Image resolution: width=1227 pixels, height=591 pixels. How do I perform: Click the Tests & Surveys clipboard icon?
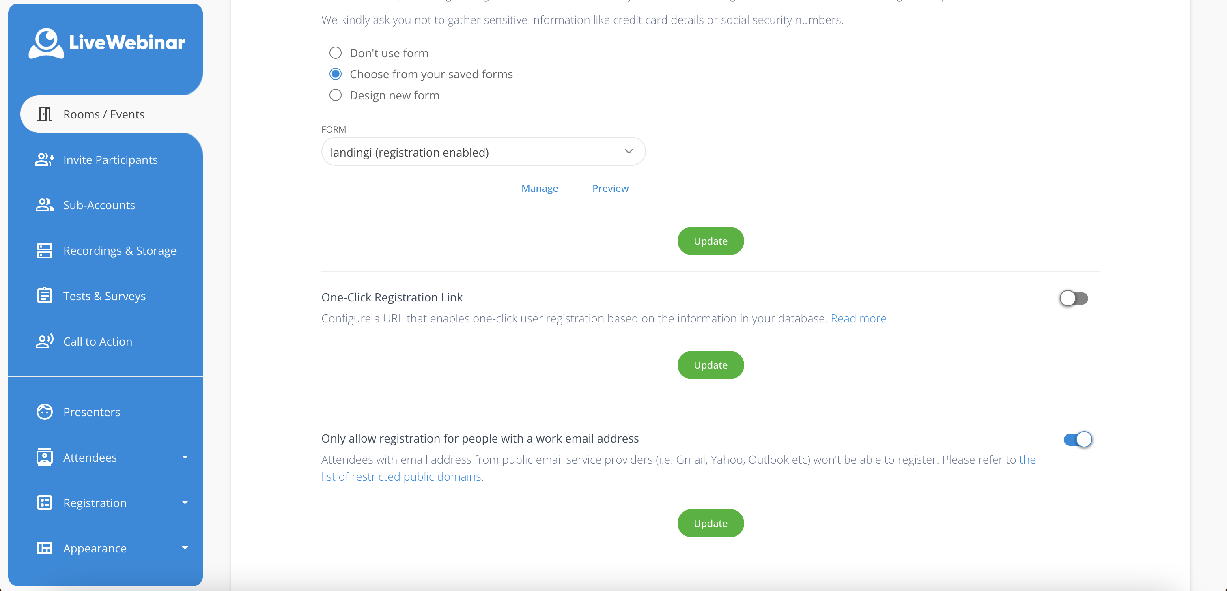click(x=45, y=296)
